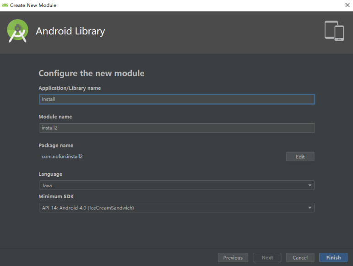Click the com.nofun.install2 package name text
This screenshot has width=353, height=266.
tap(62, 157)
